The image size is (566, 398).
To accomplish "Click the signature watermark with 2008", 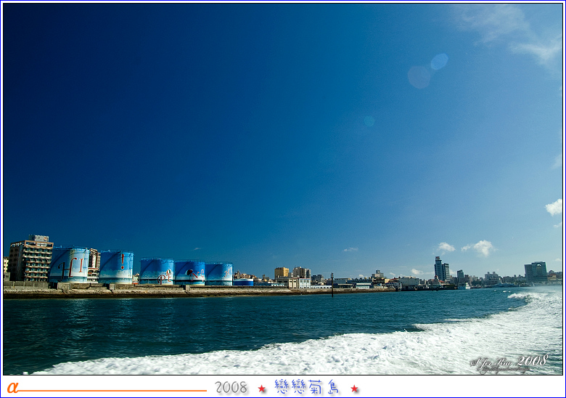I will coord(509,362).
